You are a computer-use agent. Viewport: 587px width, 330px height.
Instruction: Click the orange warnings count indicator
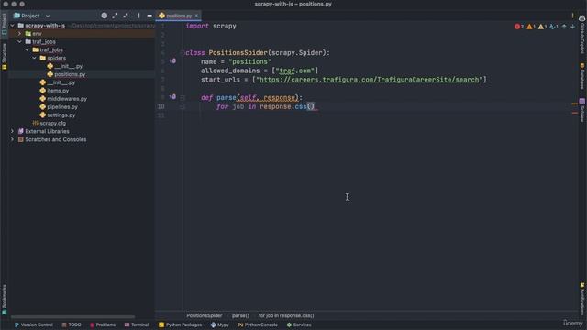point(531,27)
